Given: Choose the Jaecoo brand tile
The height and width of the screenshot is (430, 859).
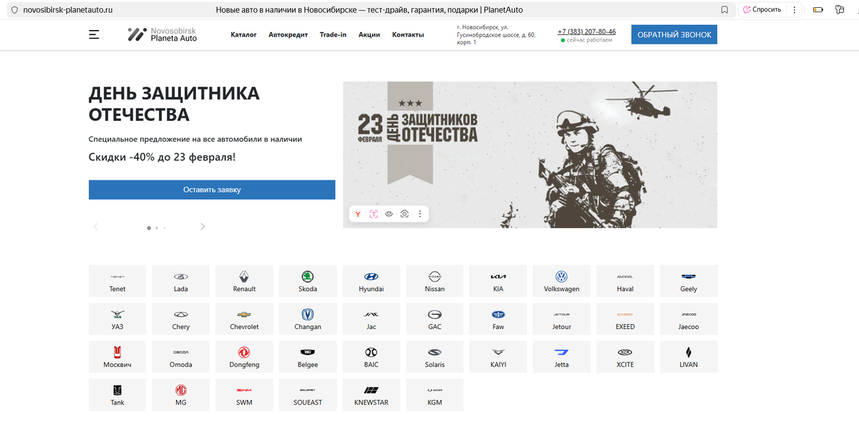Looking at the screenshot, I should click(x=689, y=318).
